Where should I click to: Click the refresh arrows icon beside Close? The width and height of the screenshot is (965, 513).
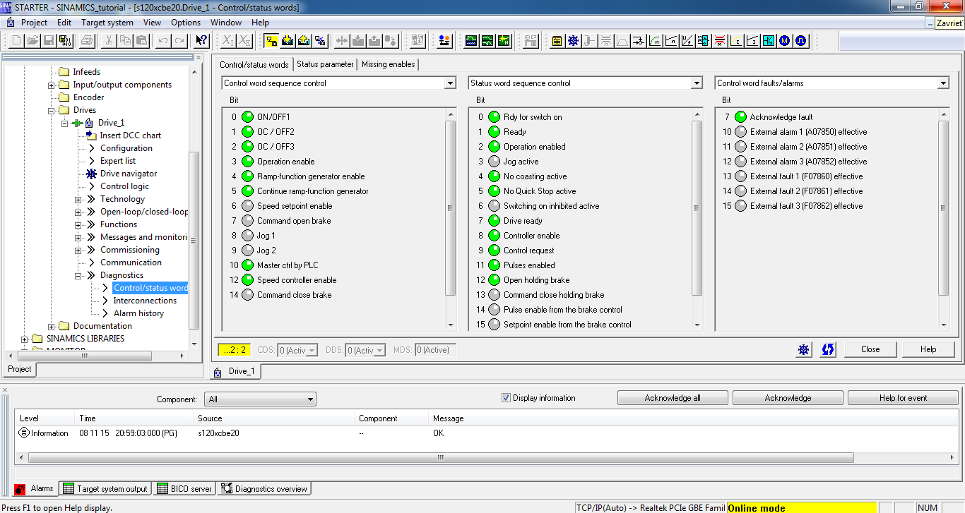tap(828, 349)
